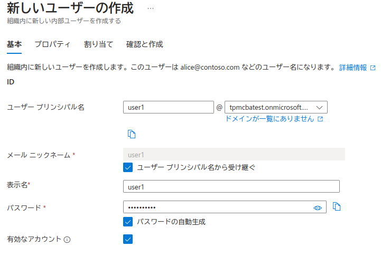The image size is (381, 256).
Task: Select the 基本 tab
Action: (x=14, y=44)
